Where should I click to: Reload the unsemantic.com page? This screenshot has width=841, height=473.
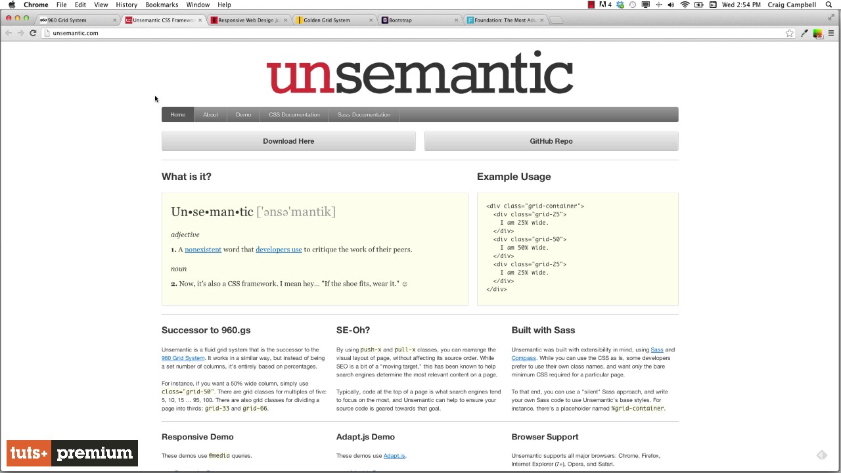pyautogui.click(x=33, y=33)
